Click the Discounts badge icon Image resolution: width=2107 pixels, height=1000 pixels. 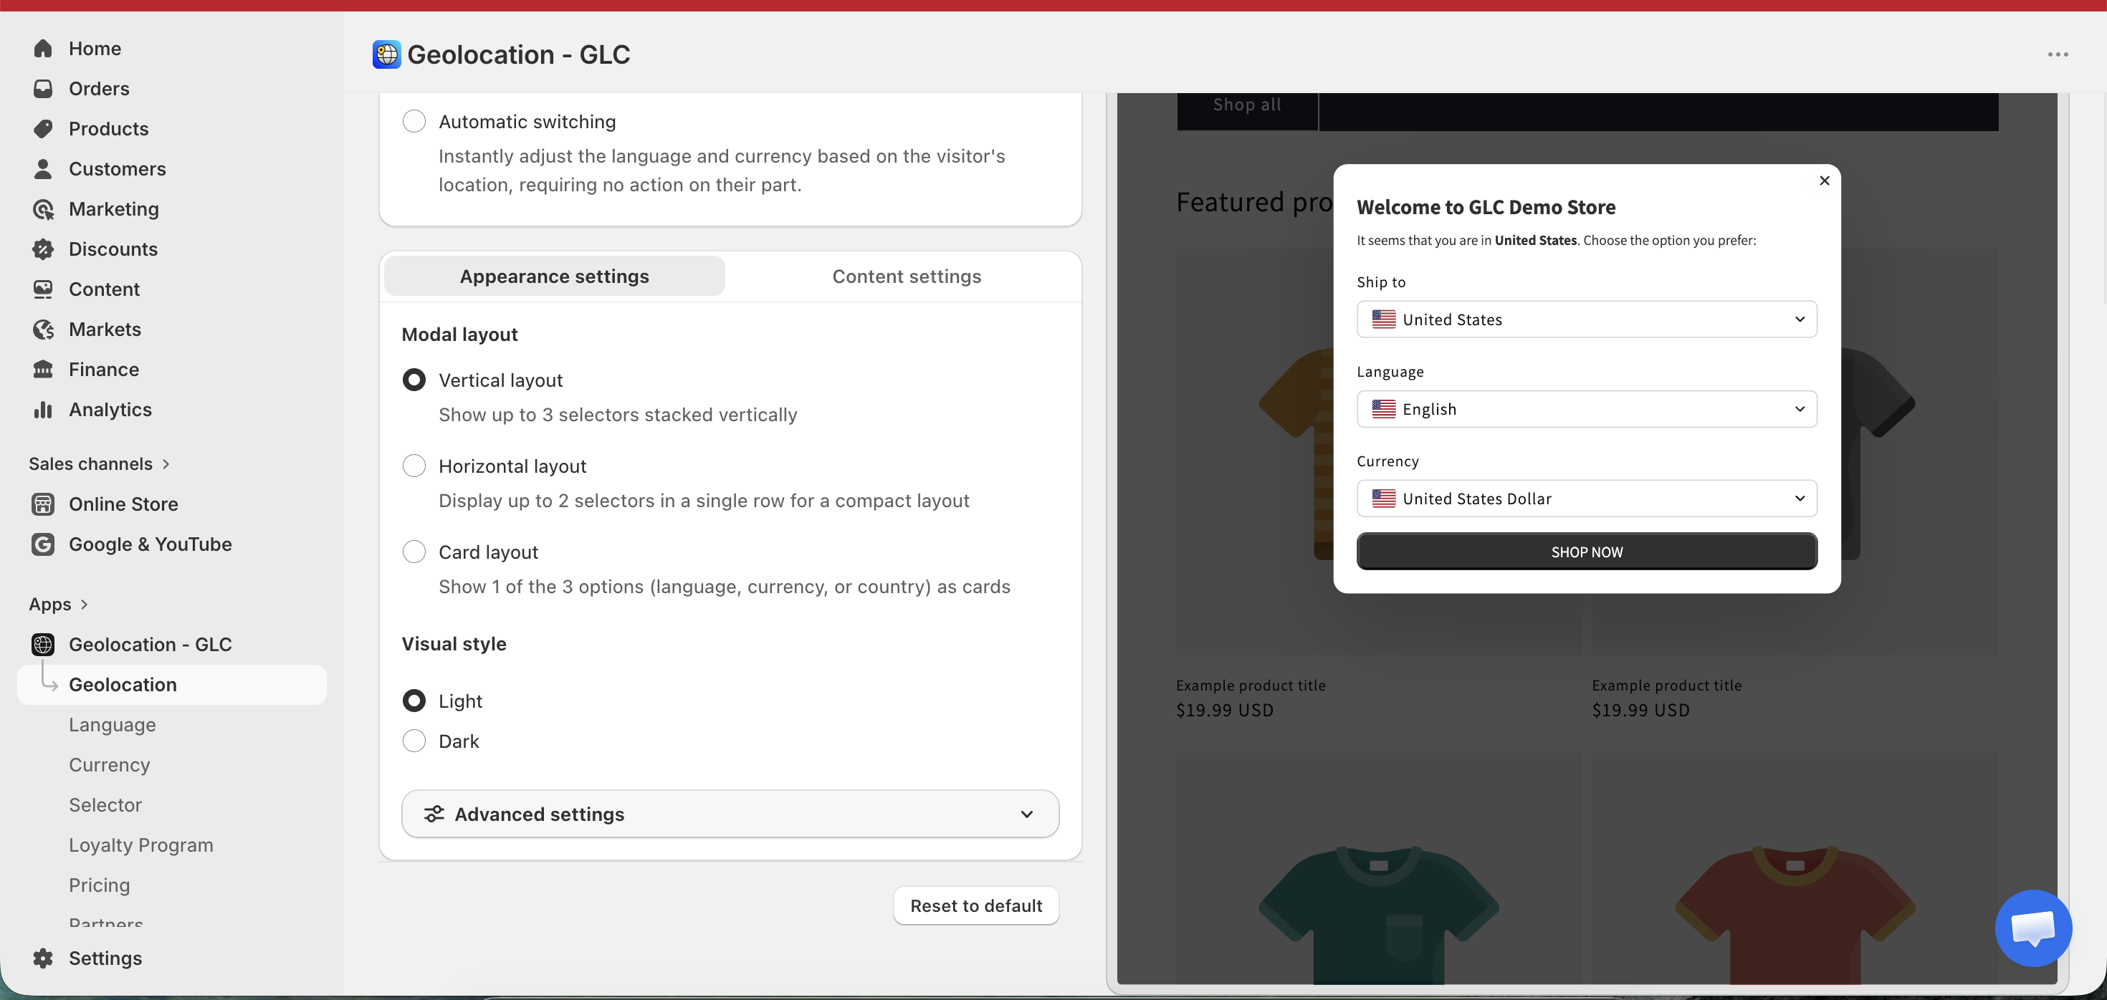point(42,249)
